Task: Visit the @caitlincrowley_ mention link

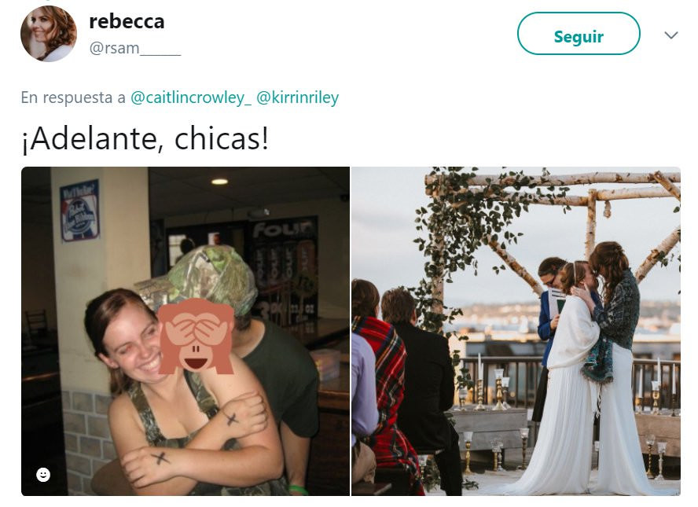Action: pyautogui.click(x=190, y=97)
